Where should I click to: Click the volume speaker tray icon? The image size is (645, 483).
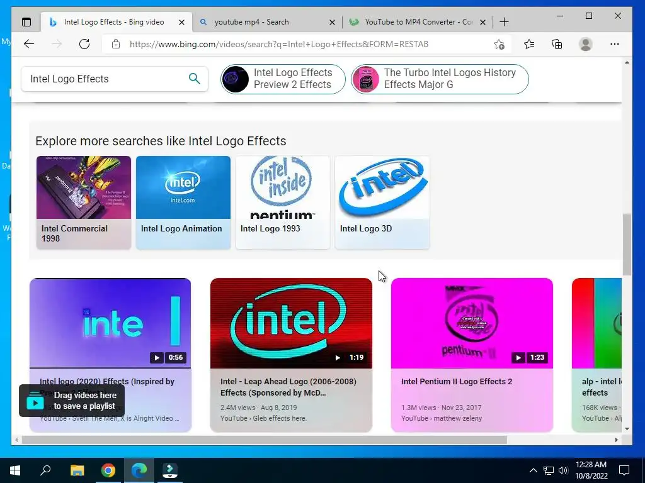click(x=563, y=470)
